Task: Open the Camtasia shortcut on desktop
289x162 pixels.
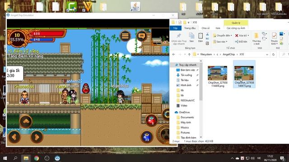Action: click(x=71, y=7)
